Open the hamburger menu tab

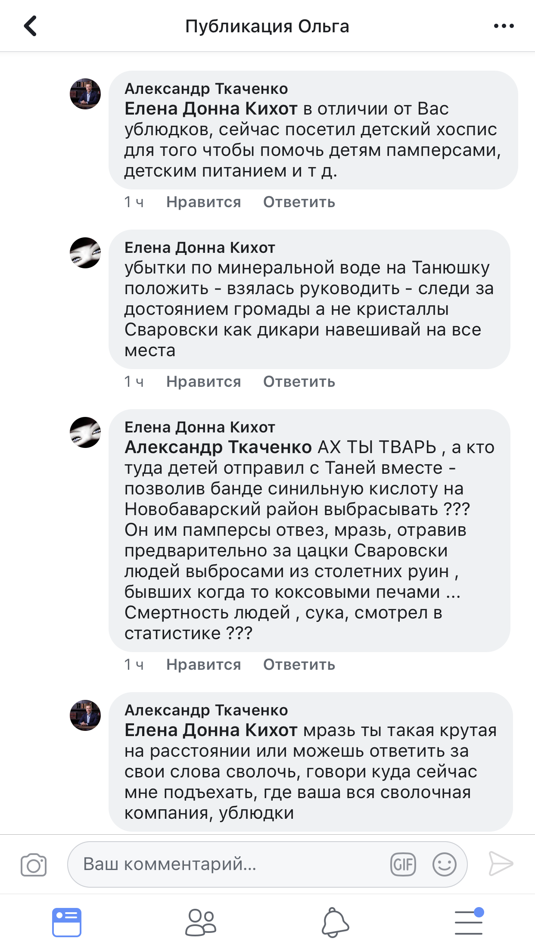coord(469,922)
